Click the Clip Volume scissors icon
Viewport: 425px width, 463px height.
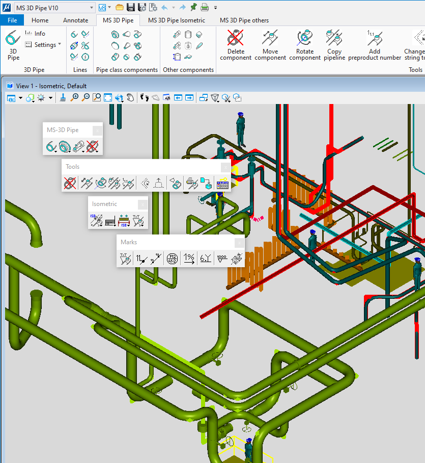(x=226, y=98)
